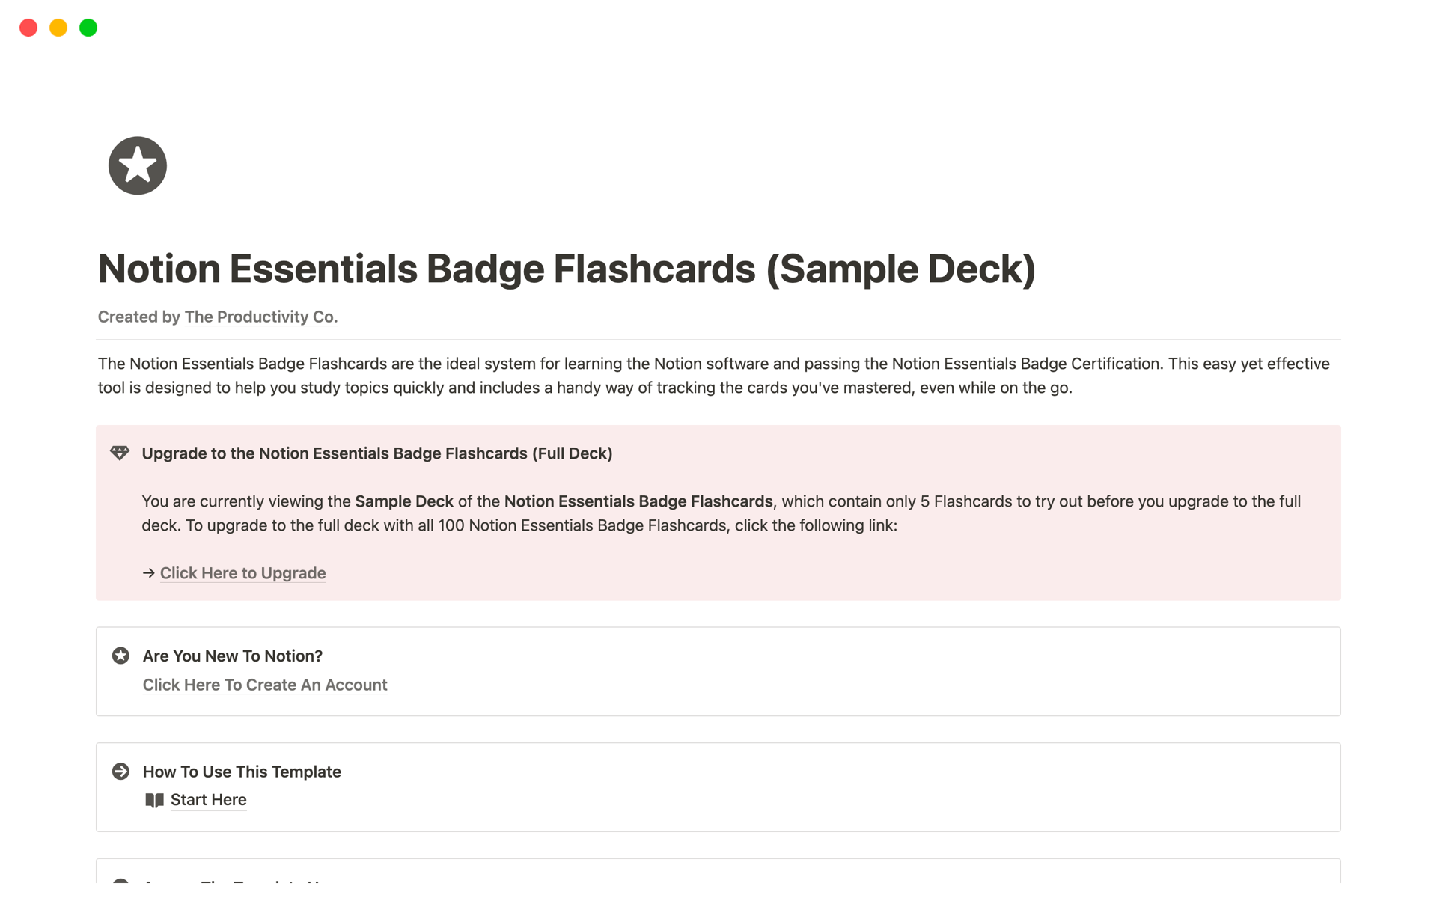Click the small arrow before 'Click Here to Upgrade'

148,573
